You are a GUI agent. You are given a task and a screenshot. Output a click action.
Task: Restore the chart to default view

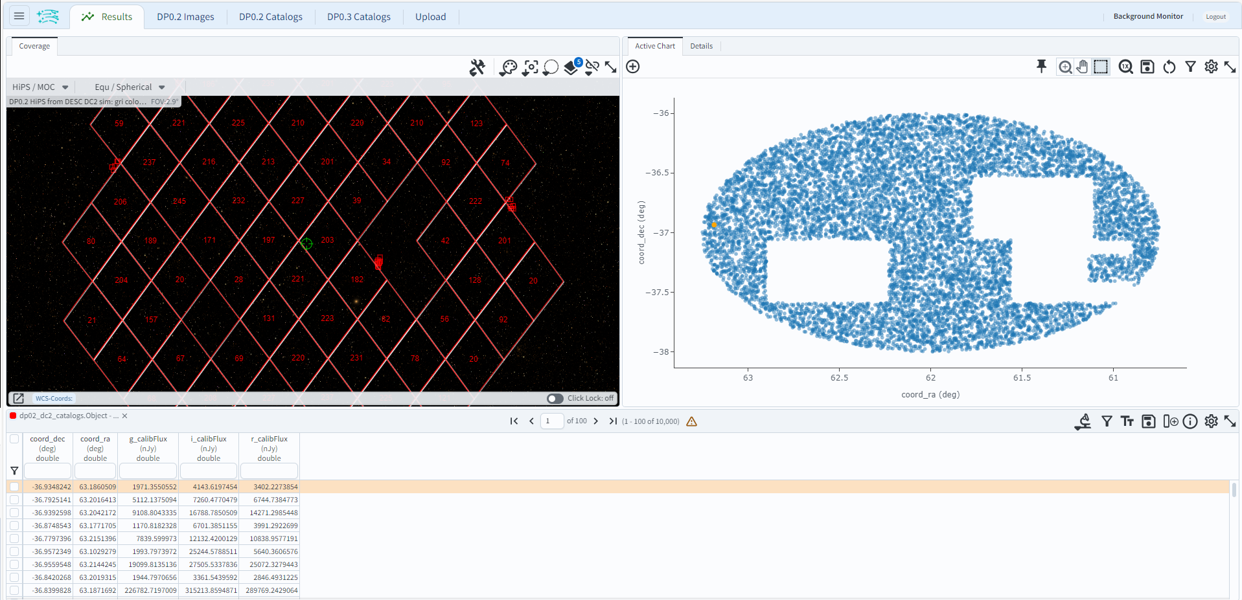(x=1169, y=66)
